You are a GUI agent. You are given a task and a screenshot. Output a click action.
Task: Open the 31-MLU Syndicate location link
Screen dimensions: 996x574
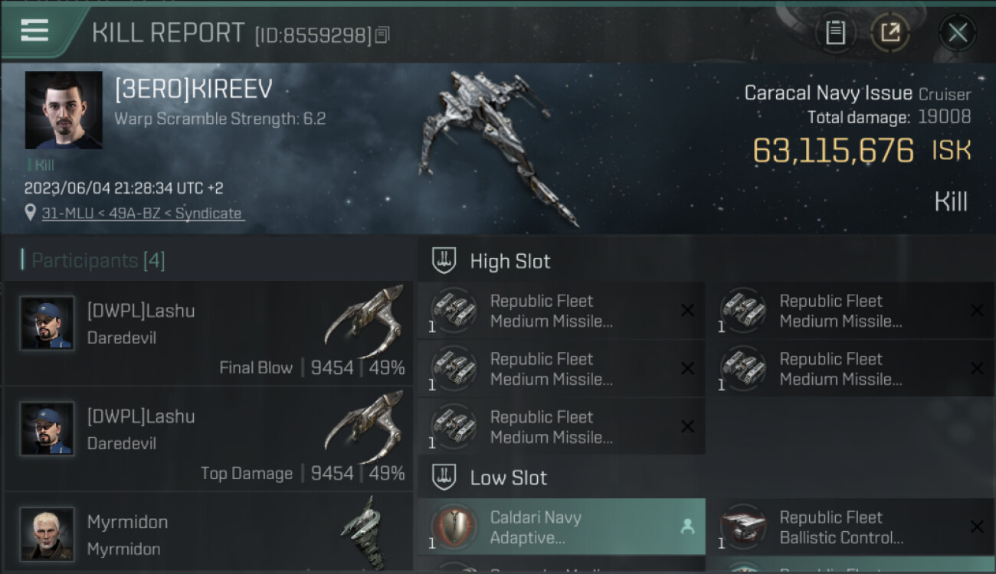142,214
